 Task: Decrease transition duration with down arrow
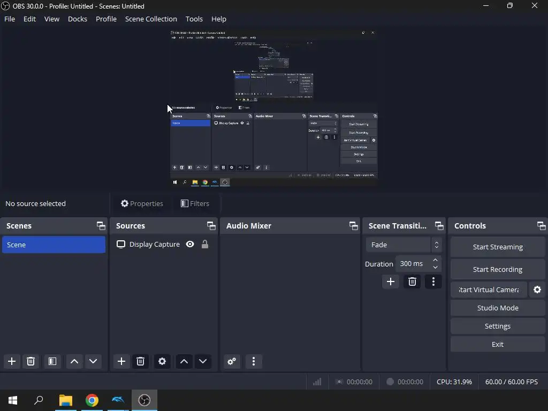435,268
